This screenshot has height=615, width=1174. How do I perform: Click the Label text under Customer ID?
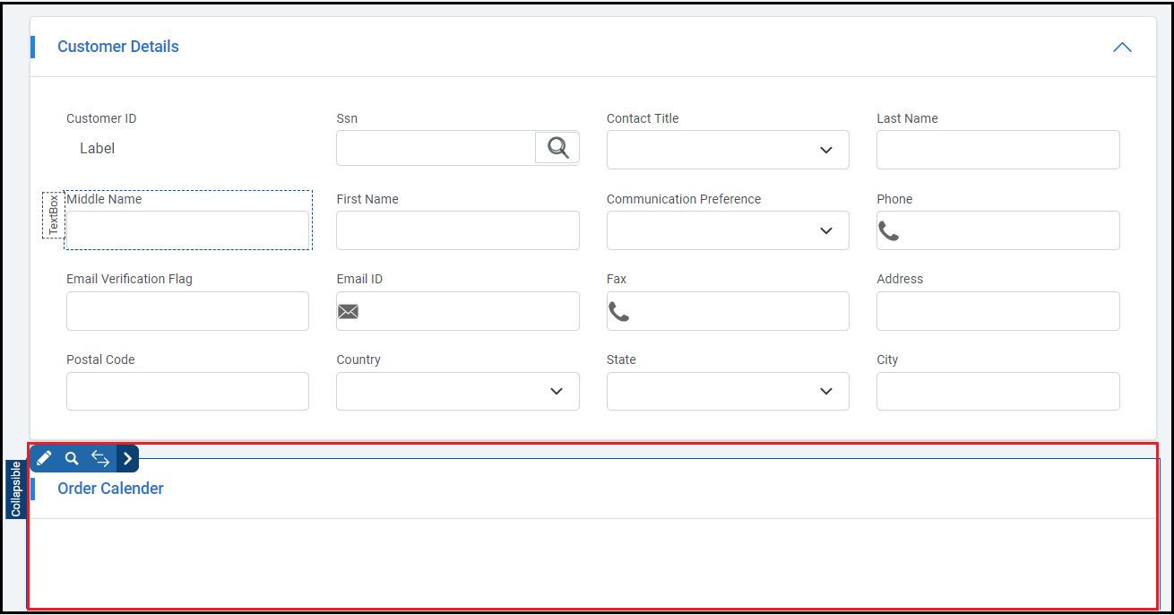click(x=97, y=148)
